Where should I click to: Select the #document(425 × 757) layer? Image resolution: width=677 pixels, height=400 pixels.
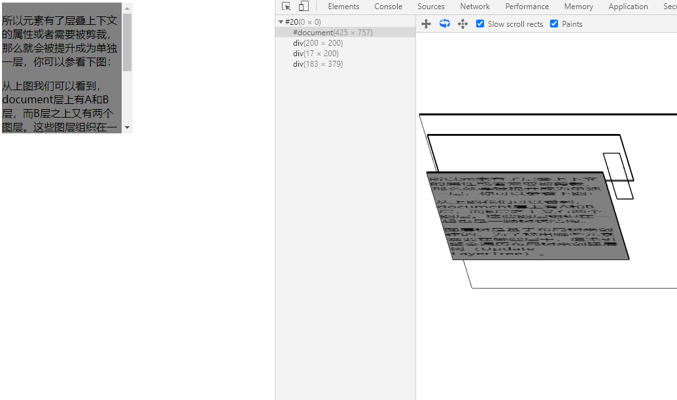click(345, 33)
